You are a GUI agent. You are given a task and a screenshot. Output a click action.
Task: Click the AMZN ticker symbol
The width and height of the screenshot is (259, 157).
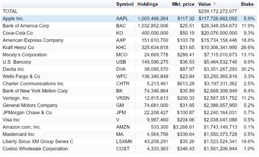[x=123, y=127]
